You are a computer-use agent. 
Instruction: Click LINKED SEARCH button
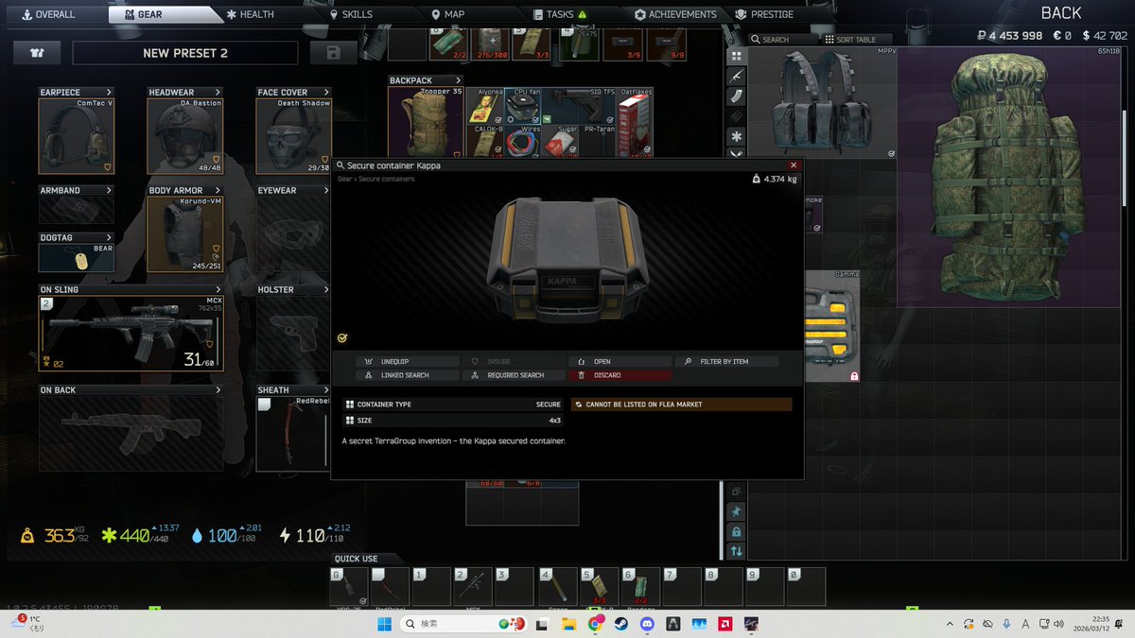click(x=407, y=375)
